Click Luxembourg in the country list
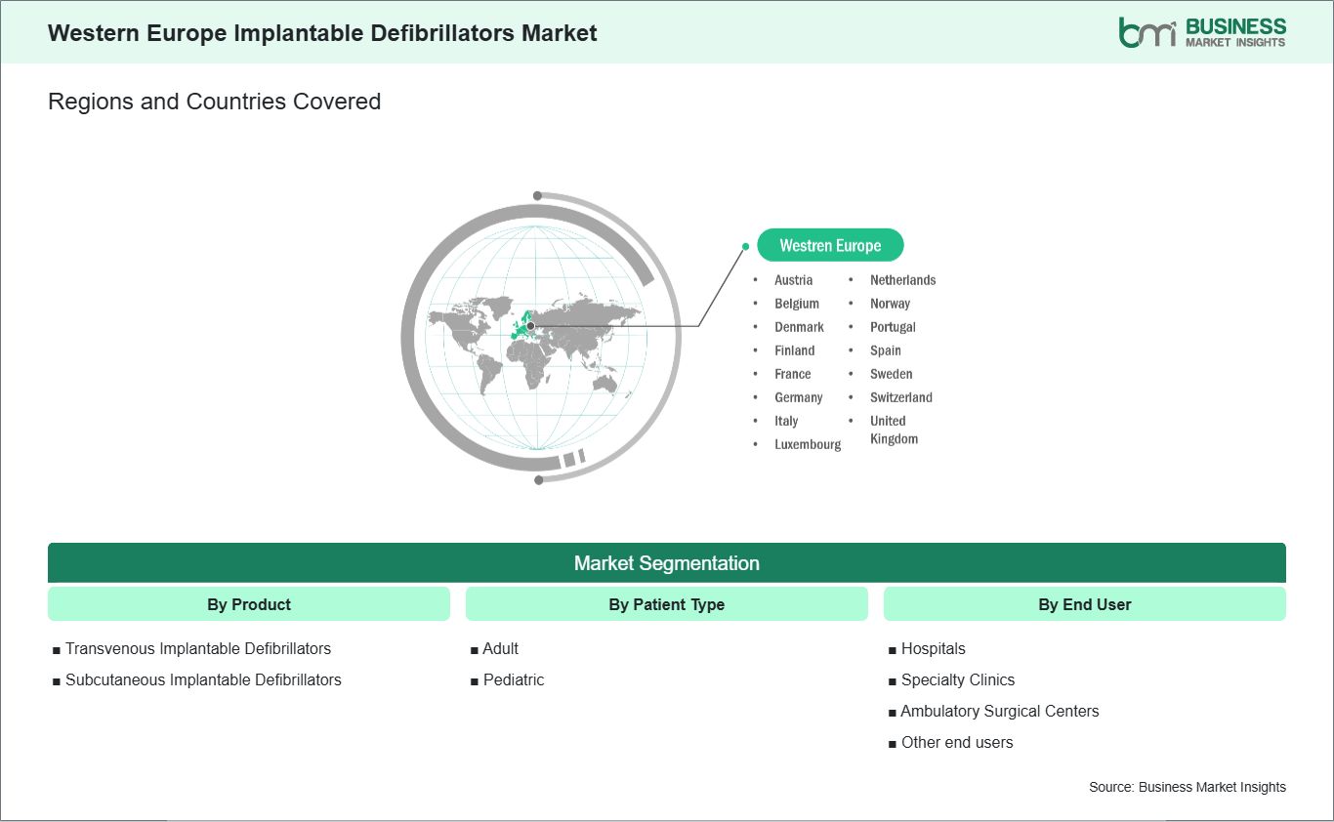The height and width of the screenshot is (822, 1334). [808, 444]
